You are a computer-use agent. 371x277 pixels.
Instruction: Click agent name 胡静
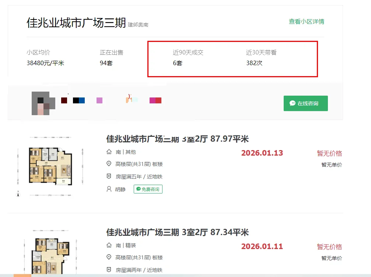tap(120, 189)
